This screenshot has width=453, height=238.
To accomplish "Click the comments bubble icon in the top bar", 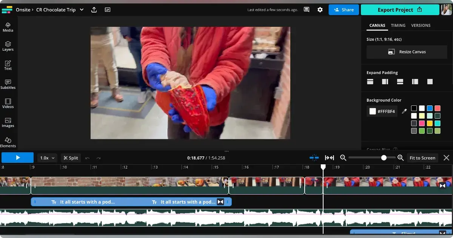I will tap(306, 9).
